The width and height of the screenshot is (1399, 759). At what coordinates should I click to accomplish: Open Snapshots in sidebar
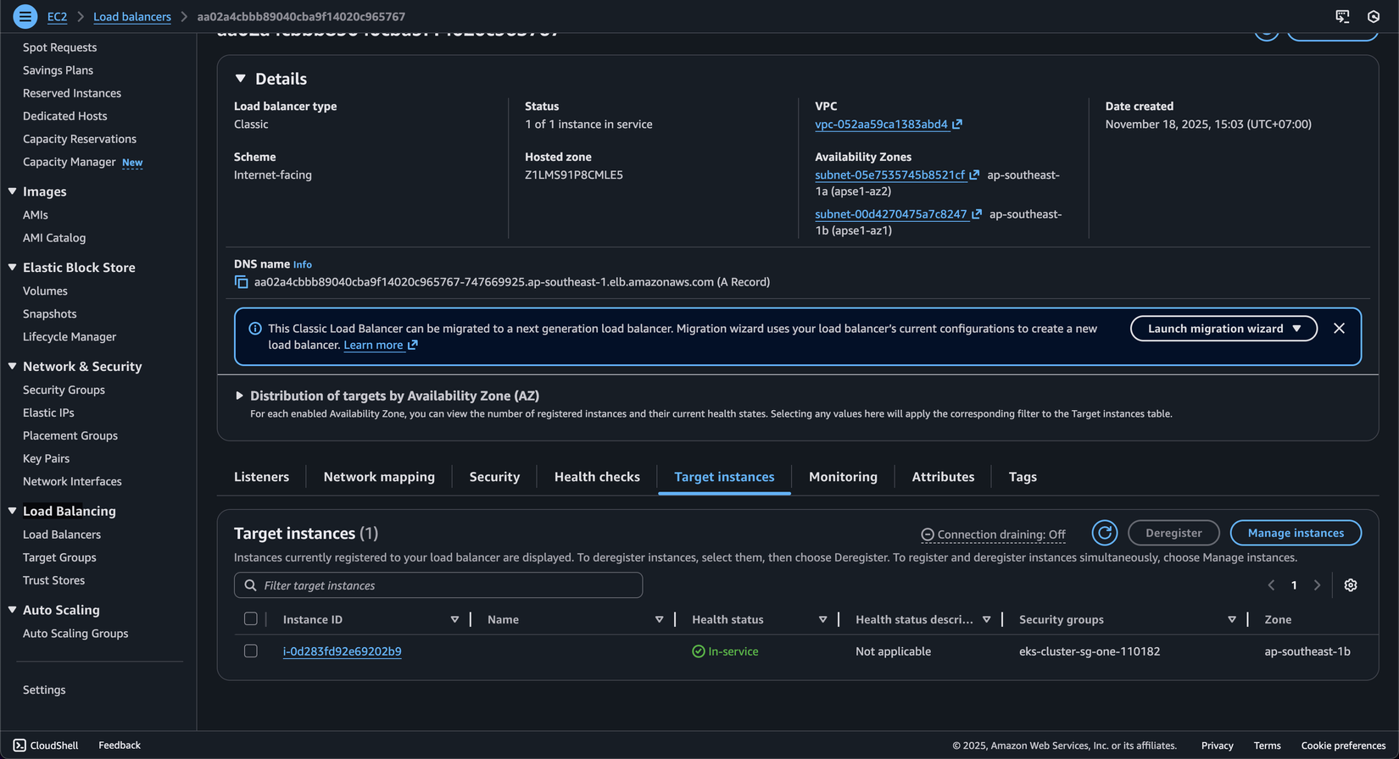[49, 313]
